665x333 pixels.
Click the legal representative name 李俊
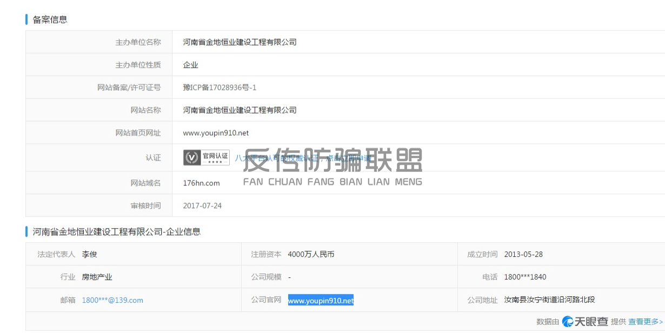point(89,254)
